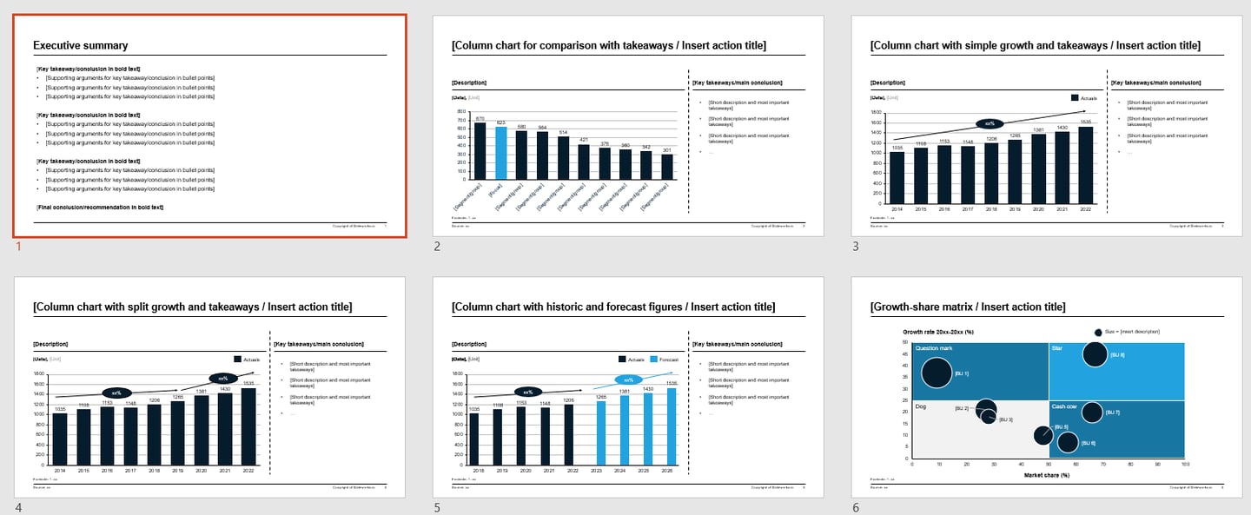Click the bar labeled 670 in slide 2
This screenshot has height=515, width=1251.
pyautogui.click(x=480, y=151)
